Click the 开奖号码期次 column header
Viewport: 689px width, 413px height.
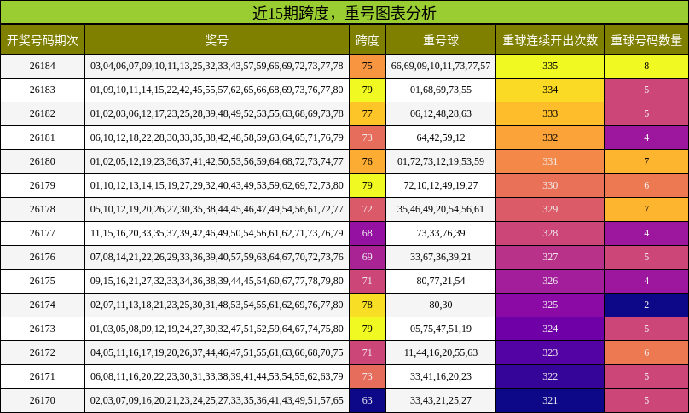coord(43,39)
